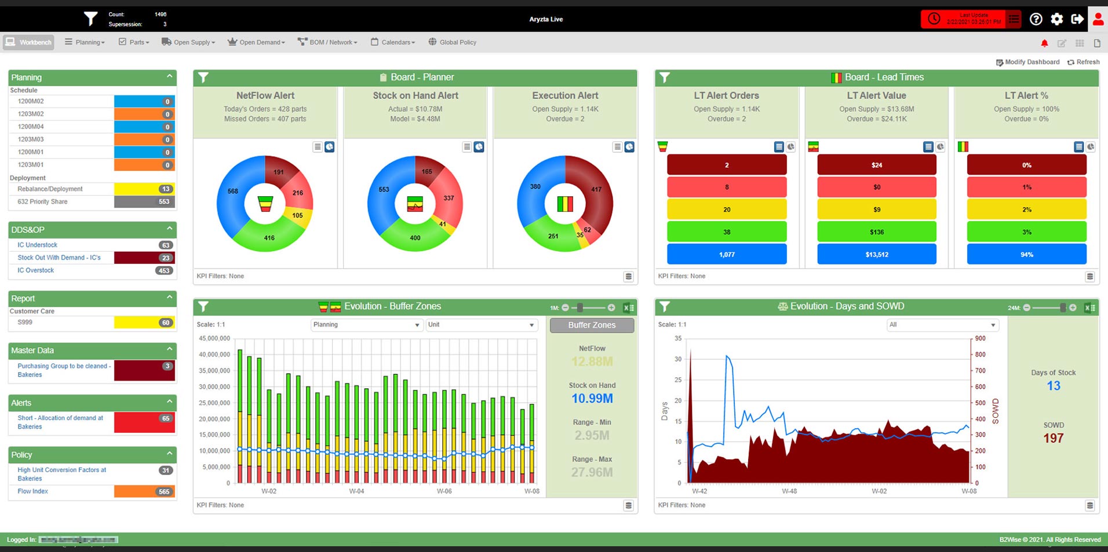
Task: Click the global filter funnel in black header
Action: pos(90,19)
